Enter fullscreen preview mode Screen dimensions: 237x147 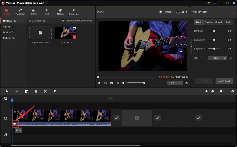point(186,83)
